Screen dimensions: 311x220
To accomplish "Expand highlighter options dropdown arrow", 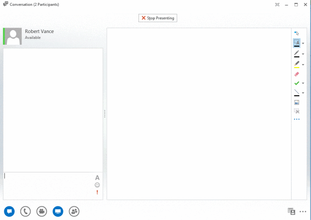I will click(x=303, y=65).
